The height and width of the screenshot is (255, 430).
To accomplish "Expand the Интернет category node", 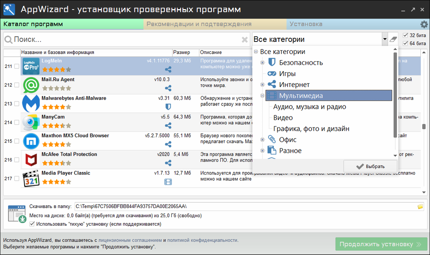I will click(x=263, y=85).
